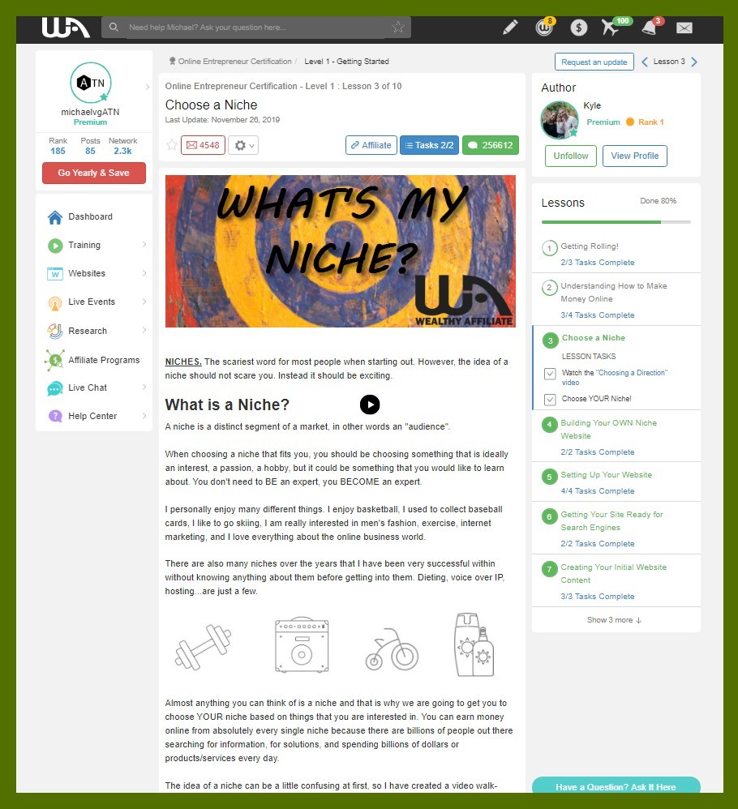Expand Show 3 more lessons
Viewport: 738px width, 809px height.
(614, 619)
